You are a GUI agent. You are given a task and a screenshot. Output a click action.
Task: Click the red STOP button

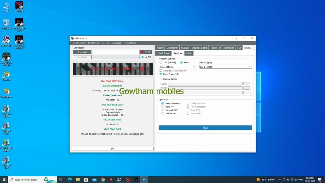[x=146, y=52]
